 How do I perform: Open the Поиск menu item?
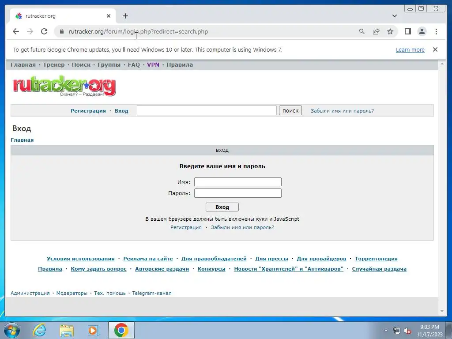(81, 64)
